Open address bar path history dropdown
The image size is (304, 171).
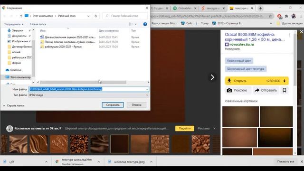point(88,16)
